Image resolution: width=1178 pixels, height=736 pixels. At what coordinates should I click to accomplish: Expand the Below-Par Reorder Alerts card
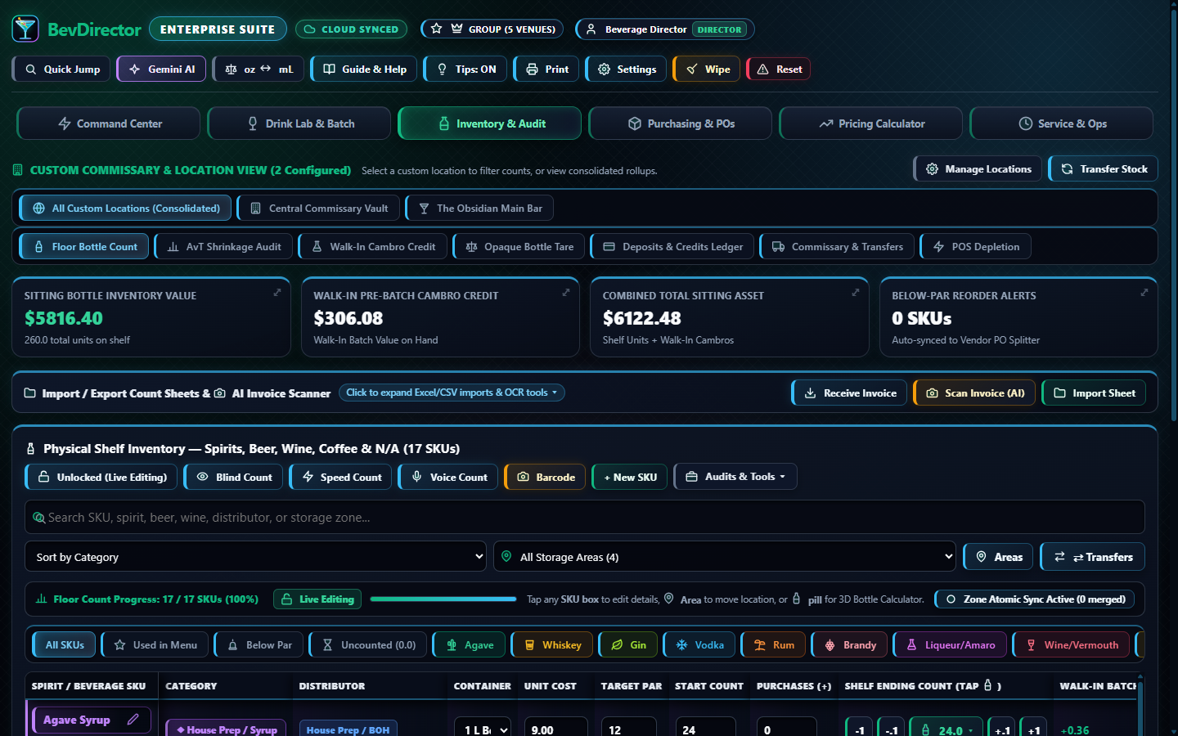pos(1144,292)
